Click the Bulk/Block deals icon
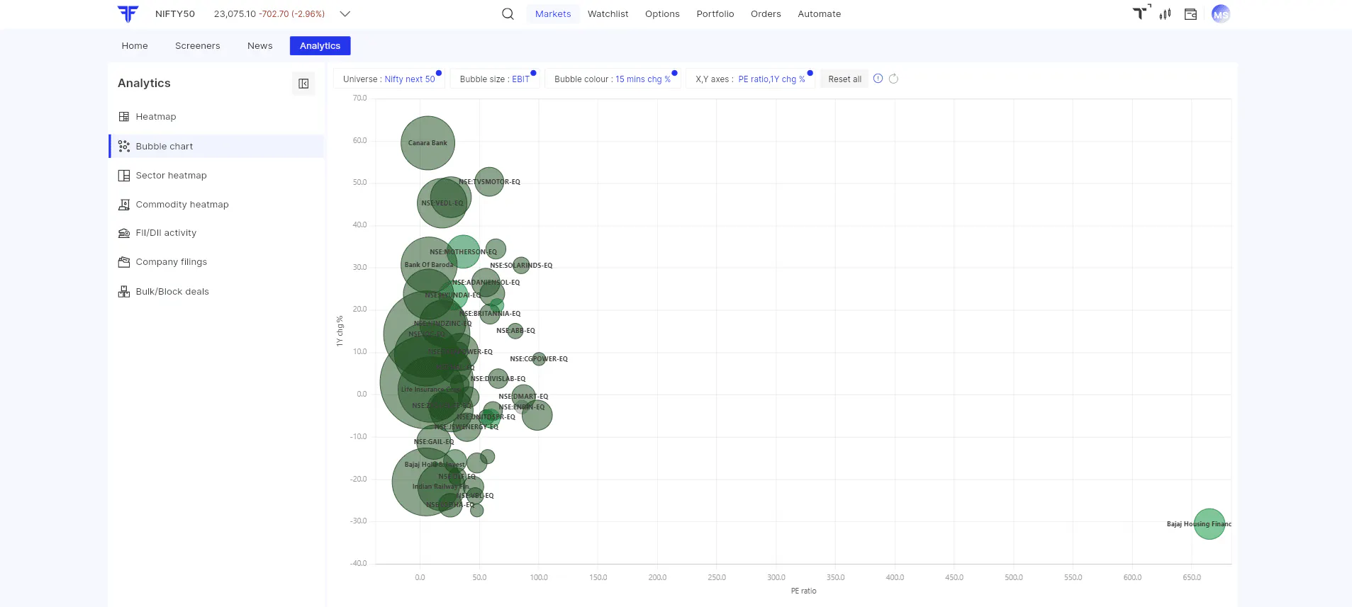The width and height of the screenshot is (1352, 607). 124,291
